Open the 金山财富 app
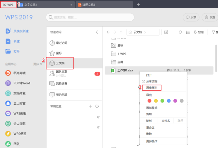Viewport: 218px width, 148px height. [19, 103]
